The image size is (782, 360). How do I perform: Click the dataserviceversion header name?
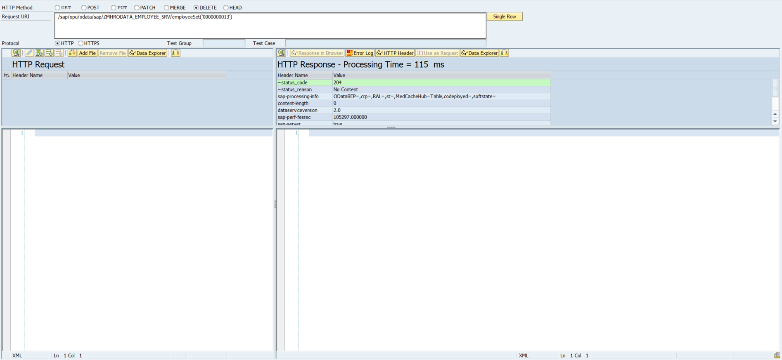pyautogui.click(x=297, y=111)
